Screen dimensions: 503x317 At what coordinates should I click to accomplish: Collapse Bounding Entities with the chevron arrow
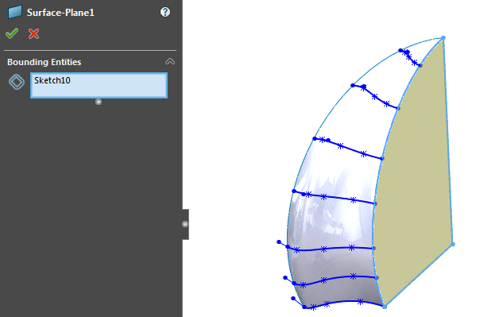(170, 62)
